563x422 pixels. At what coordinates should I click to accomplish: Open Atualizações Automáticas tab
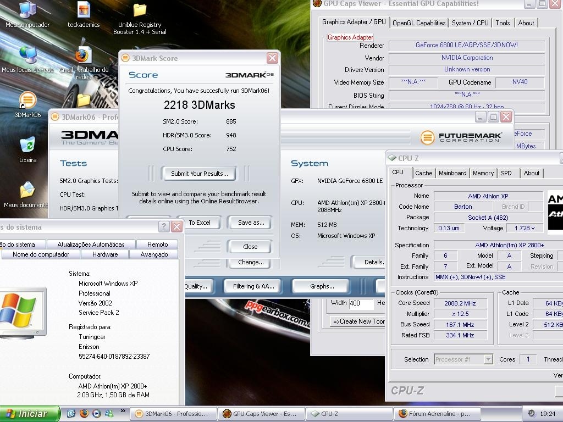tap(91, 245)
